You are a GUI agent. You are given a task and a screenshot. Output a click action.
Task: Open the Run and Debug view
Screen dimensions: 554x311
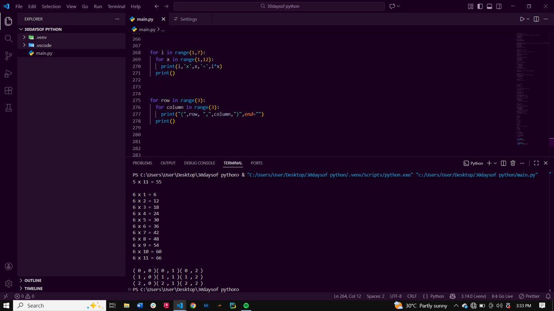(x=8, y=73)
